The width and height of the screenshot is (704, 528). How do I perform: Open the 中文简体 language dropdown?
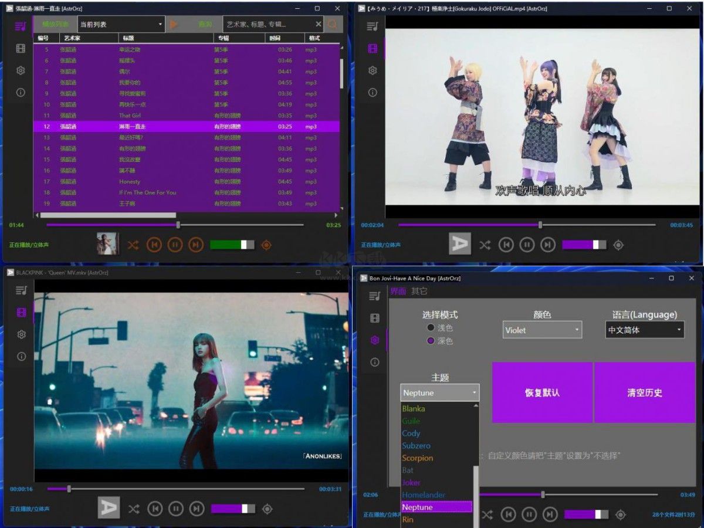tap(643, 330)
